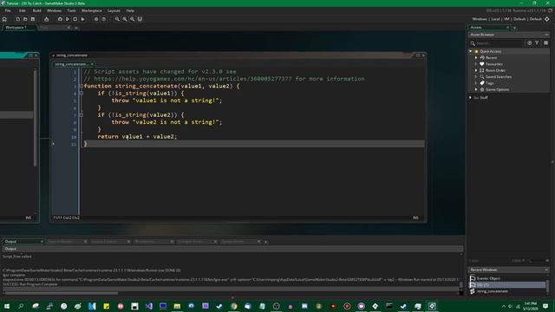This screenshot has height=312, width=555.
Task: Open the Marketplace menu
Action: tap(92, 10)
